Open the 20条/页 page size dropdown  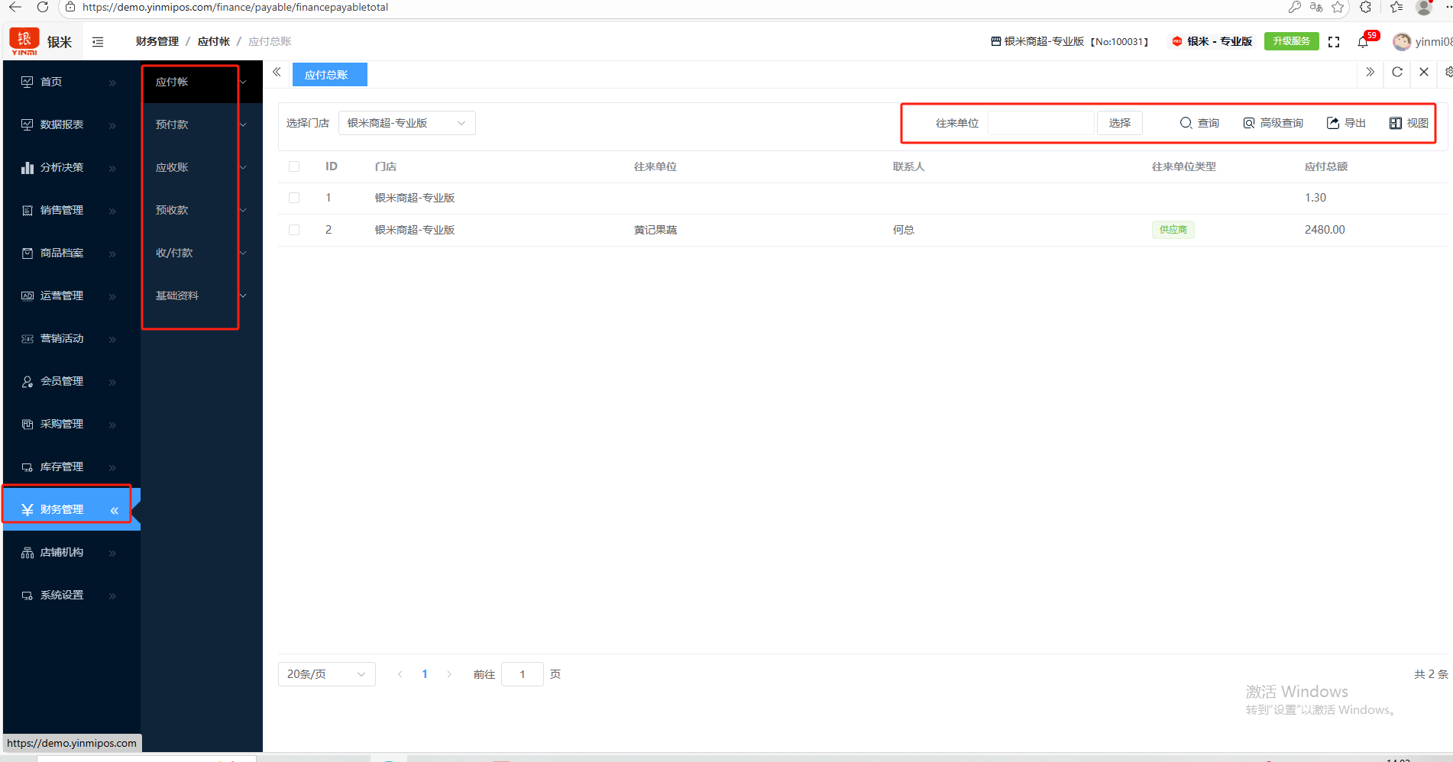(x=326, y=674)
